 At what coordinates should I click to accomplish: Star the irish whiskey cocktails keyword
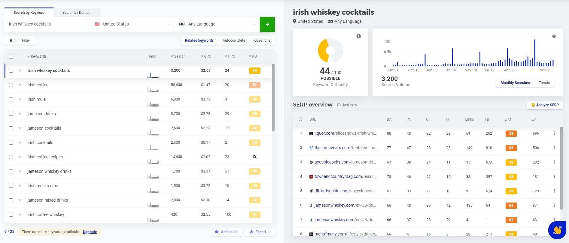pos(20,70)
